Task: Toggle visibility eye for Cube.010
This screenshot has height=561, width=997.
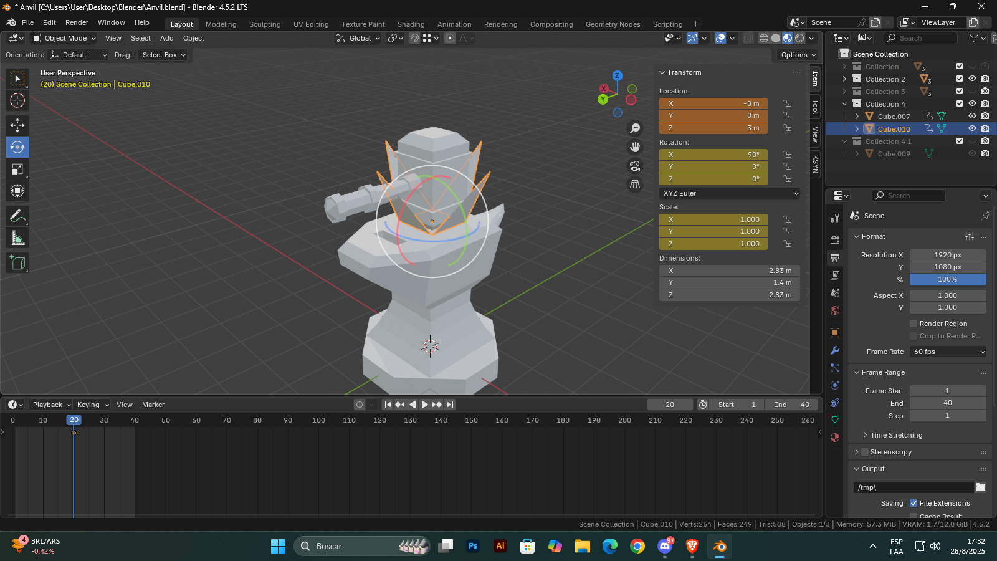Action: (x=972, y=128)
